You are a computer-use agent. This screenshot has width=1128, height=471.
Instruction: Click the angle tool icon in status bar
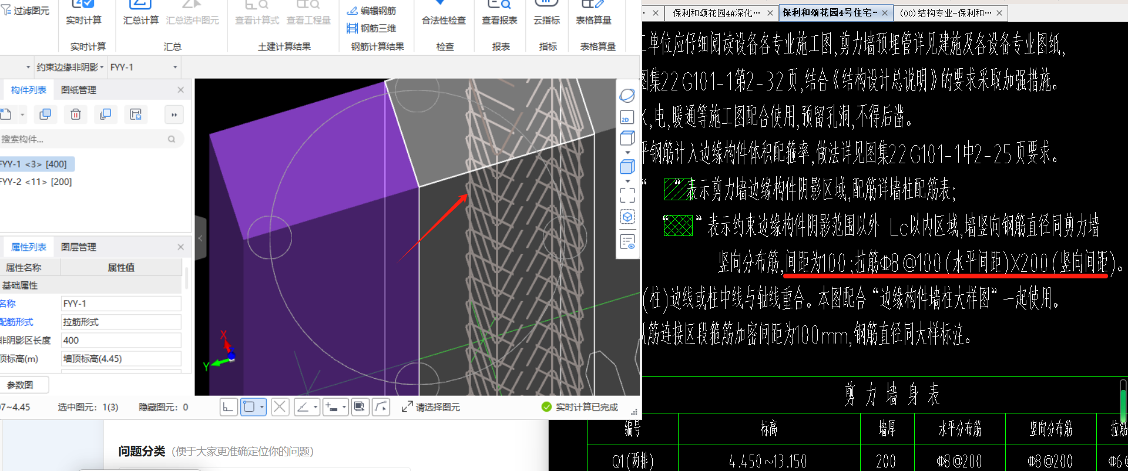tap(303, 407)
